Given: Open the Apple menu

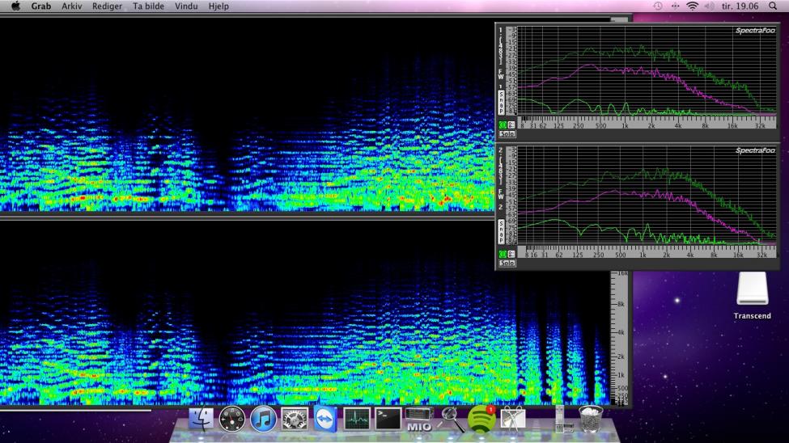Looking at the screenshot, I should (15, 6).
